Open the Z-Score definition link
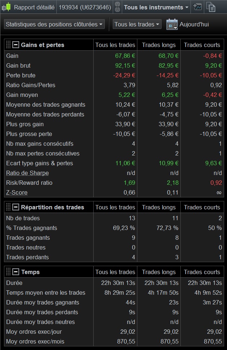The height and width of the screenshot is (350, 227). [17, 192]
